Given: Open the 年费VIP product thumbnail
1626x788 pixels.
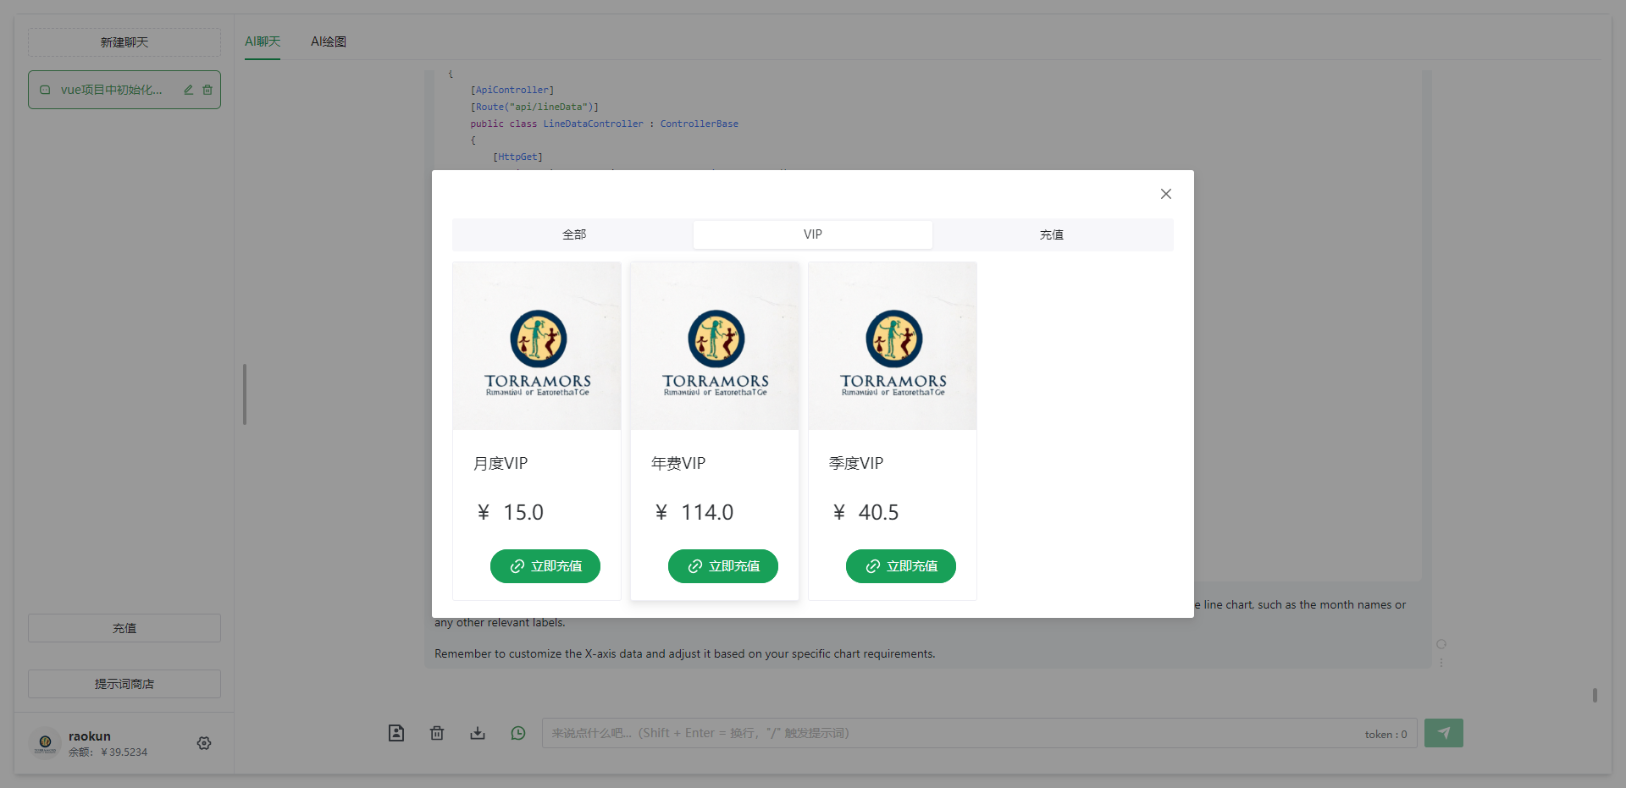Looking at the screenshot, I should (x=715, y=346).
